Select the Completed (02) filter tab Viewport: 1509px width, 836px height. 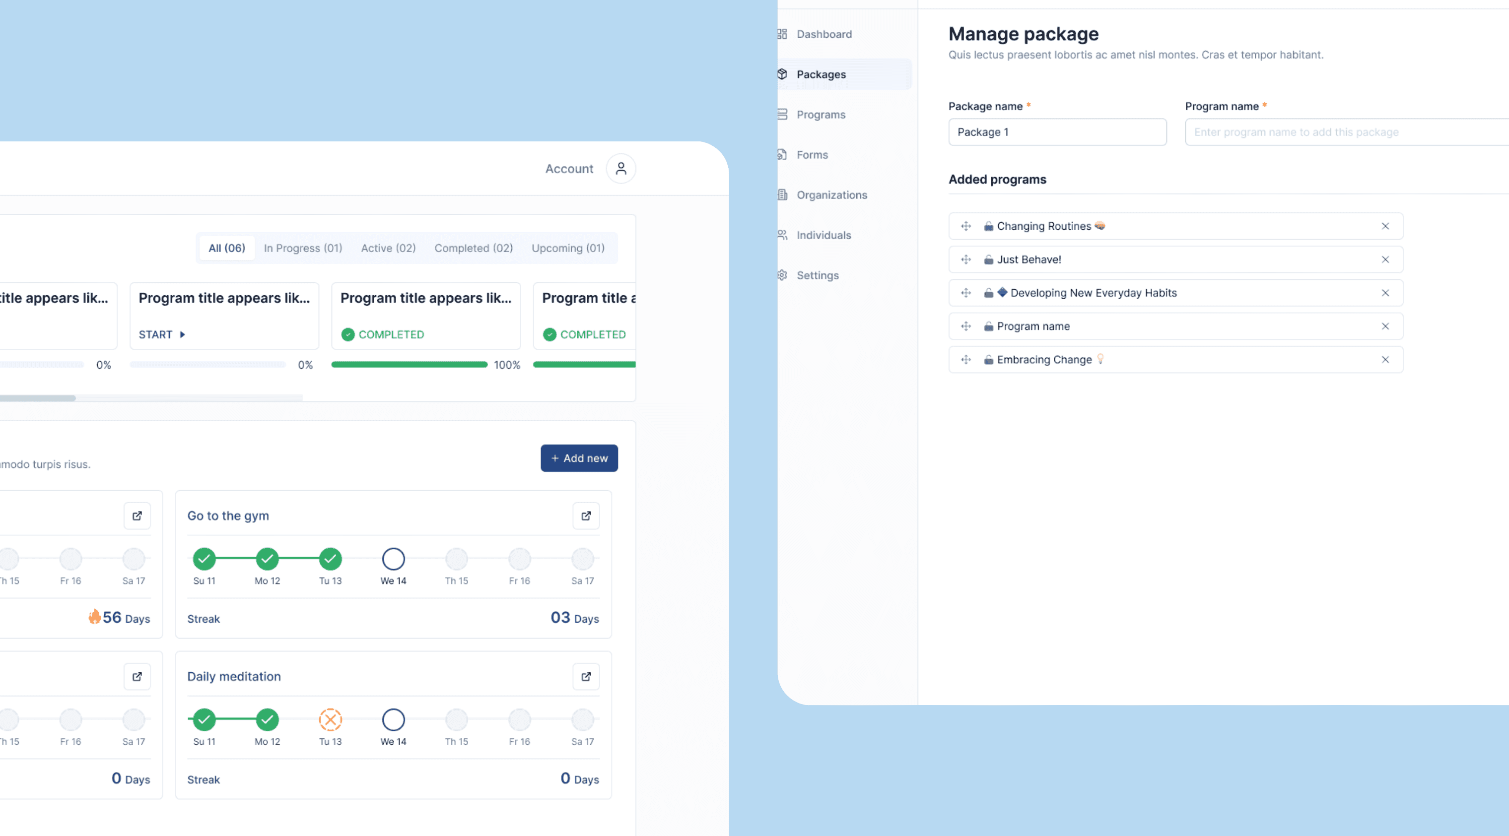[474, 248]
